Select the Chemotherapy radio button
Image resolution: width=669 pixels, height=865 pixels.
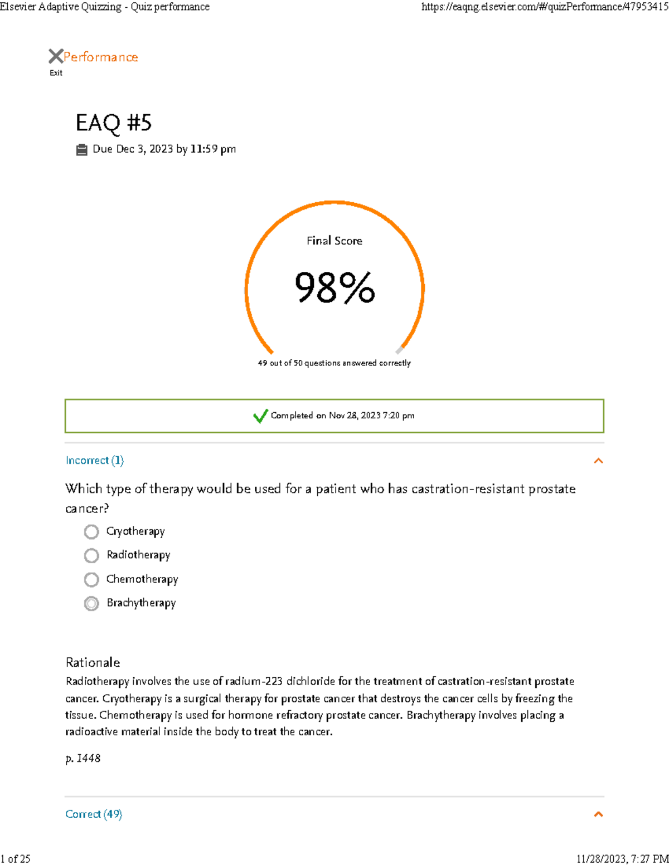[91, 580]
